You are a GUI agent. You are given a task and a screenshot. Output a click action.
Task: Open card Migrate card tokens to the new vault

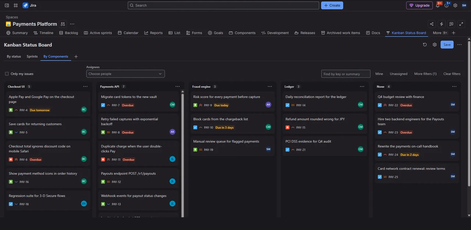pyautogui.click(x=138, y=101)
